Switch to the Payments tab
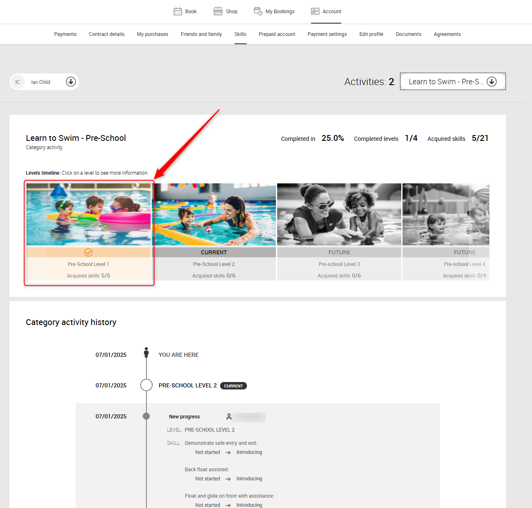532x508 pixels. 65,34
